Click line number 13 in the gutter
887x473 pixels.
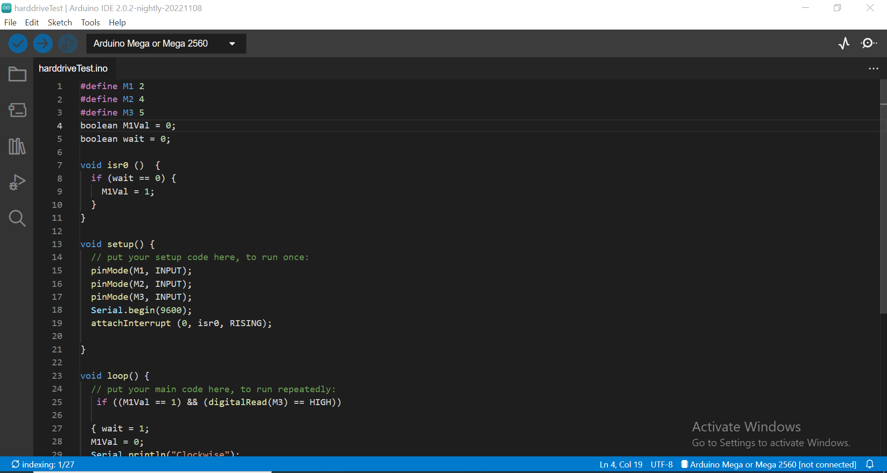pos(57,244)
